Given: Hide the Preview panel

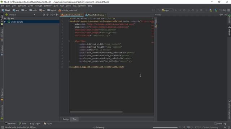Looking at the screenshot, I should (226, 15).
